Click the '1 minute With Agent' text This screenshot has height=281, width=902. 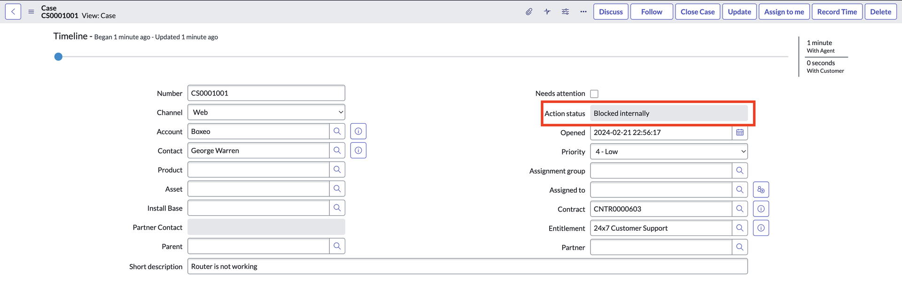(x=821, y=47)
